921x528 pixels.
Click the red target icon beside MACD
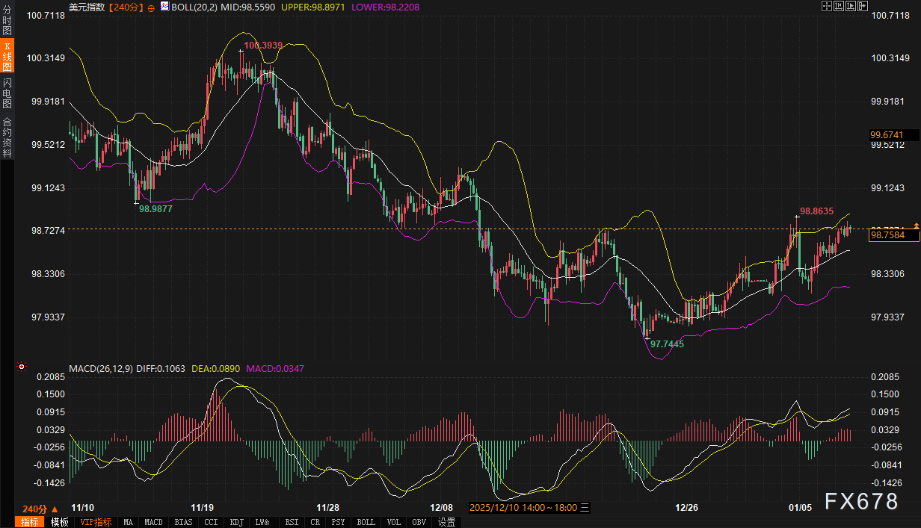[x=22, y=367]
